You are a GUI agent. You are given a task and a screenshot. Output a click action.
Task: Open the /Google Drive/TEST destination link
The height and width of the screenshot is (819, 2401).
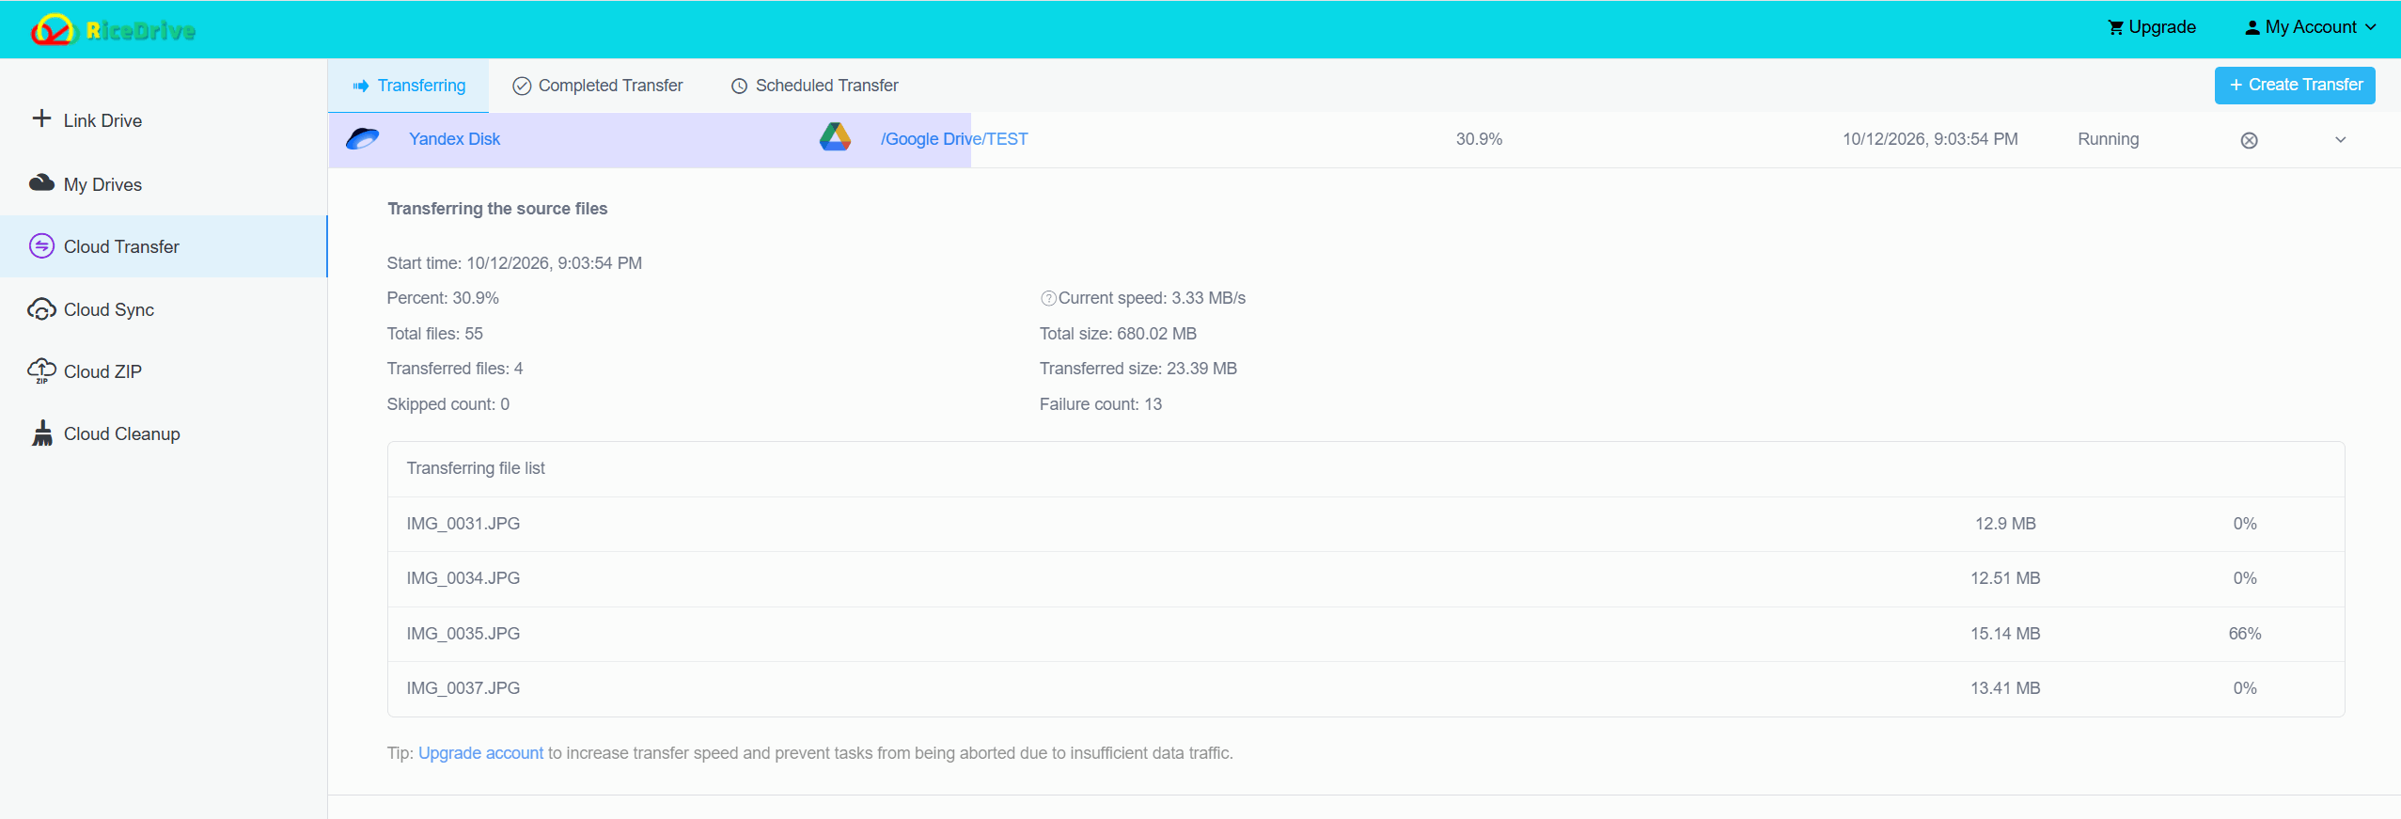954,139
